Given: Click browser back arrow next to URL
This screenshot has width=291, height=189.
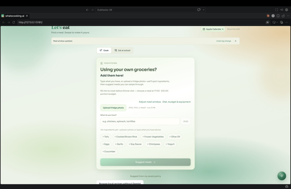Looking at the screenshot, I should [4, 22].
